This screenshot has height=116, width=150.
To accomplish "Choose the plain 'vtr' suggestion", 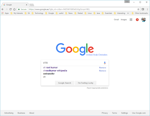I will pyautogui.click(x=44, y=77).
